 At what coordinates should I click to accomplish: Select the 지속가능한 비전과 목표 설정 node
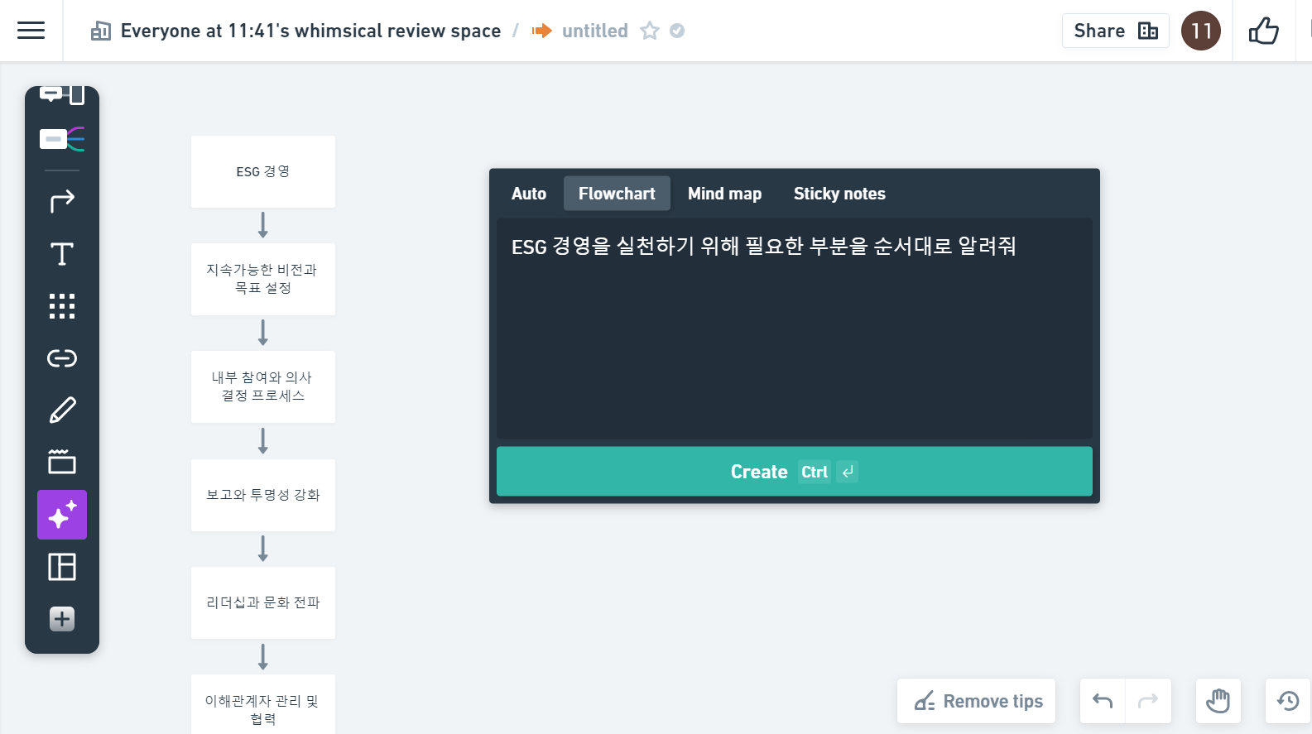[263, 279]
